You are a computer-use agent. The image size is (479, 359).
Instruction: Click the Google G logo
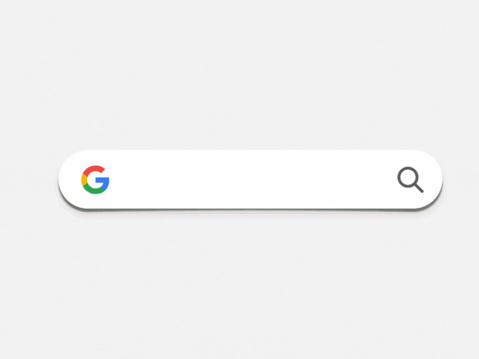point(95,180)
